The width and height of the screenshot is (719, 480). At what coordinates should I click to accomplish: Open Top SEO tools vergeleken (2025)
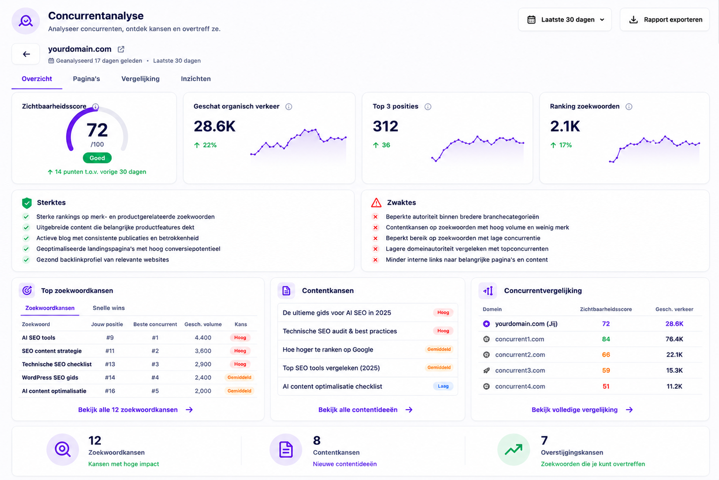[367, 368]
